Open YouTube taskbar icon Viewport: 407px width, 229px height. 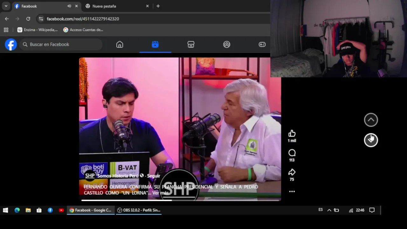click(x=61, y=210)
